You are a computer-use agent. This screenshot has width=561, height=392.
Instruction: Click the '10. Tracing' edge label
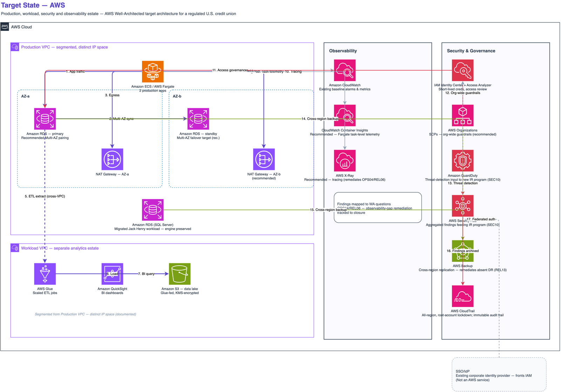pos(293,72)
